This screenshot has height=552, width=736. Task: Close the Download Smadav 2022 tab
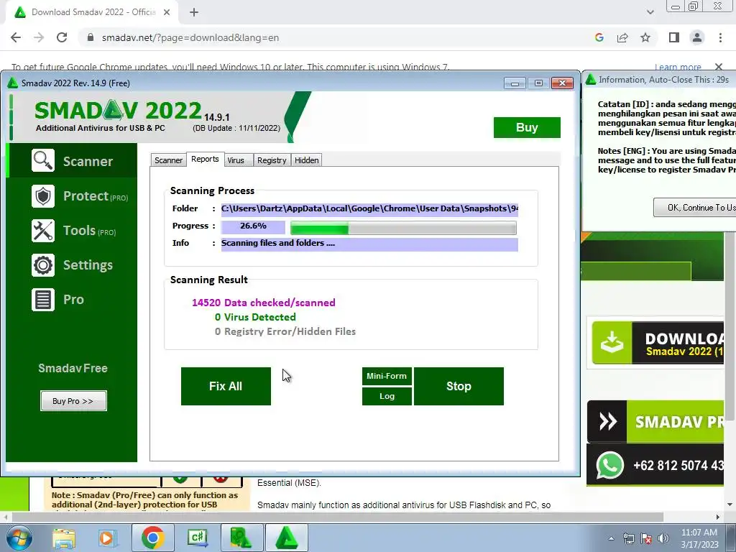tap(167, 12)
